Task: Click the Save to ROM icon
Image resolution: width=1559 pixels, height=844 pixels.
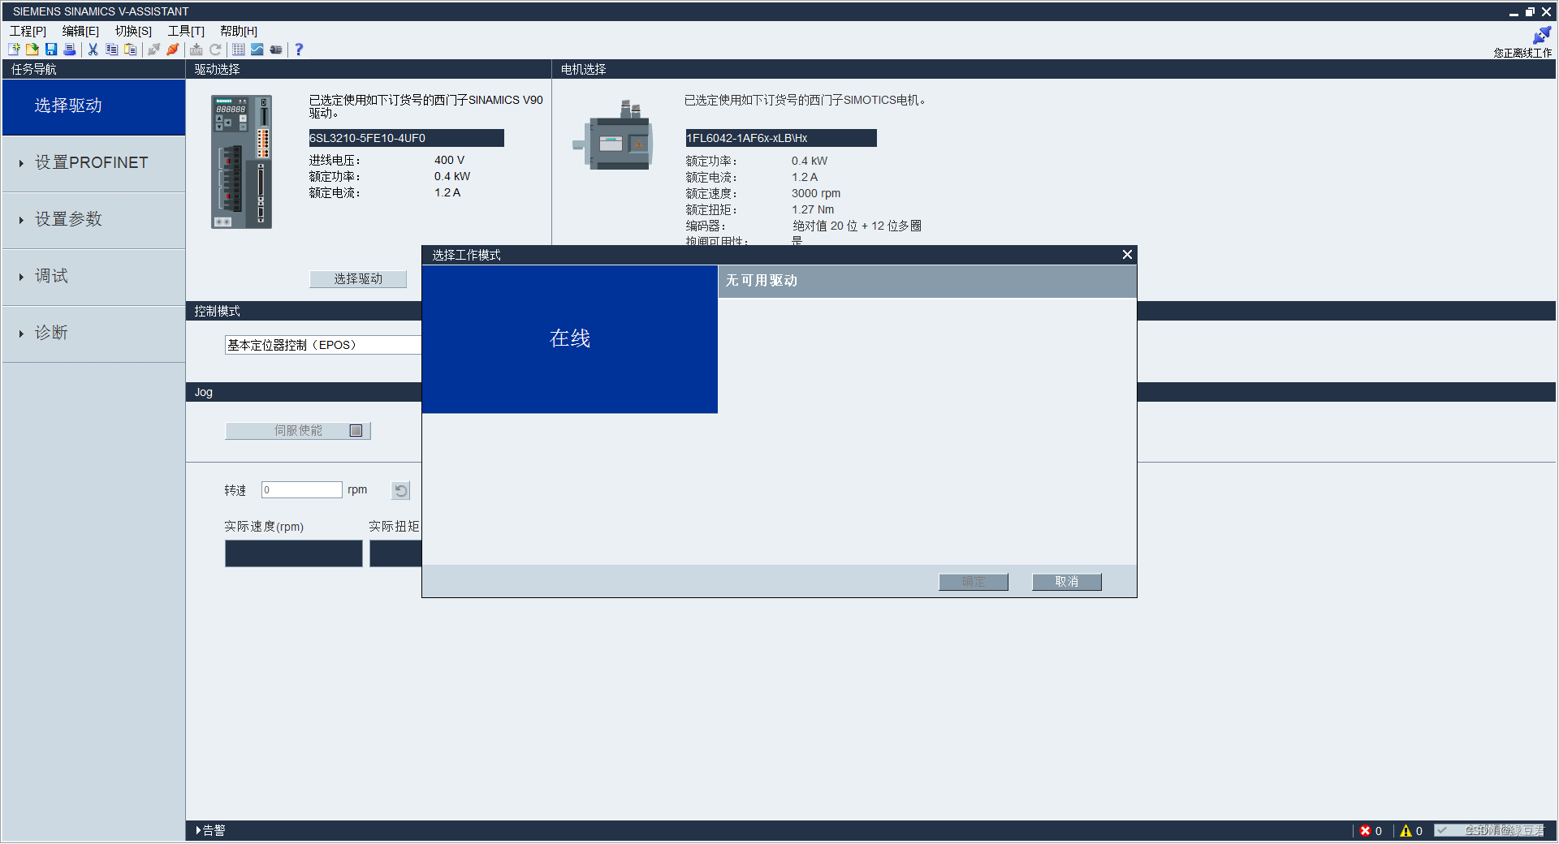Action: (x=196, y=50)
